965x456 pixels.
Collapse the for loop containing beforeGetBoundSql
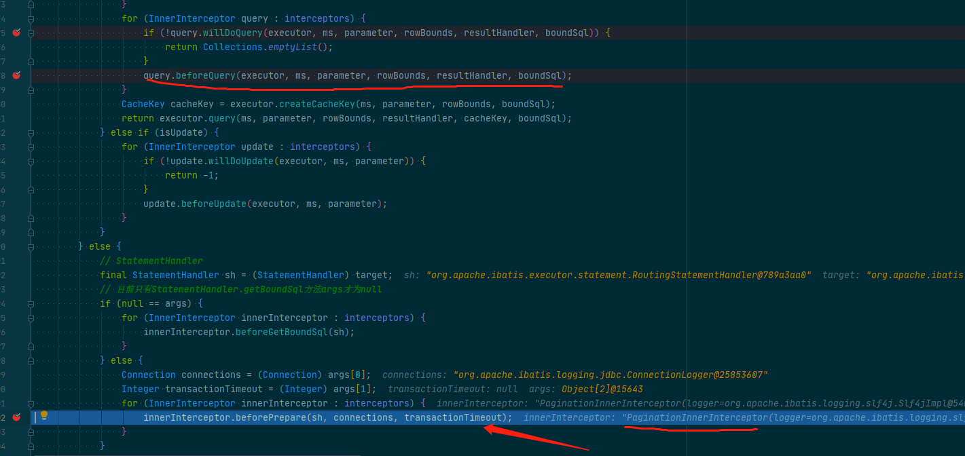tap(31, 317)
